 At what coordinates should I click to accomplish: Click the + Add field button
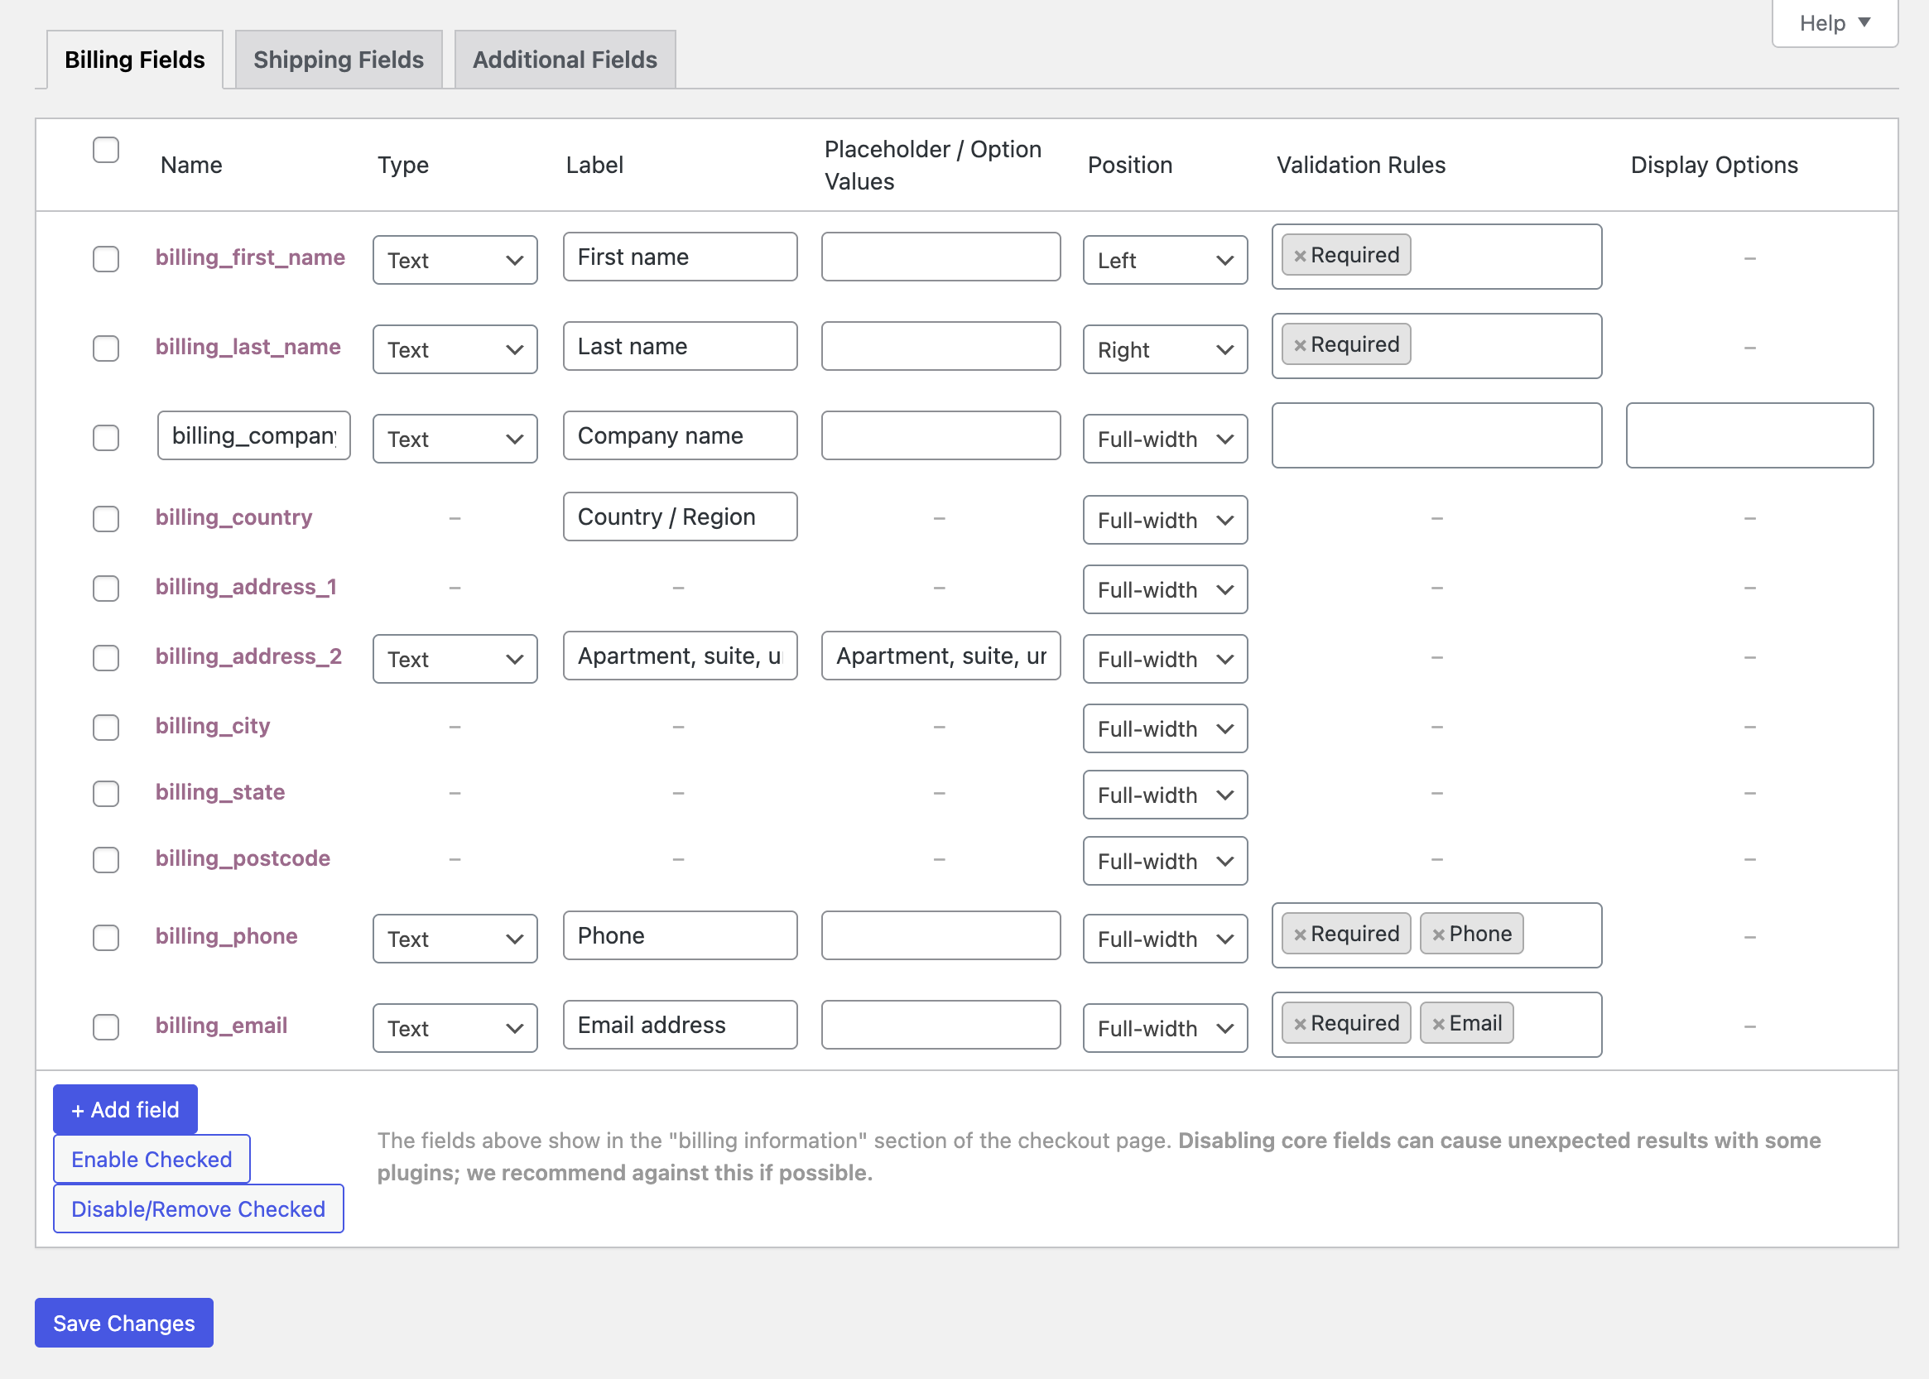click(124, 1109)
